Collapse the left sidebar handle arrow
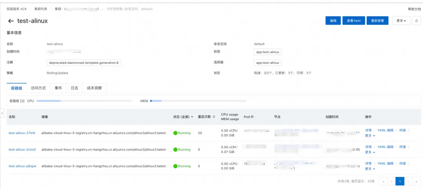 [2, 113]
